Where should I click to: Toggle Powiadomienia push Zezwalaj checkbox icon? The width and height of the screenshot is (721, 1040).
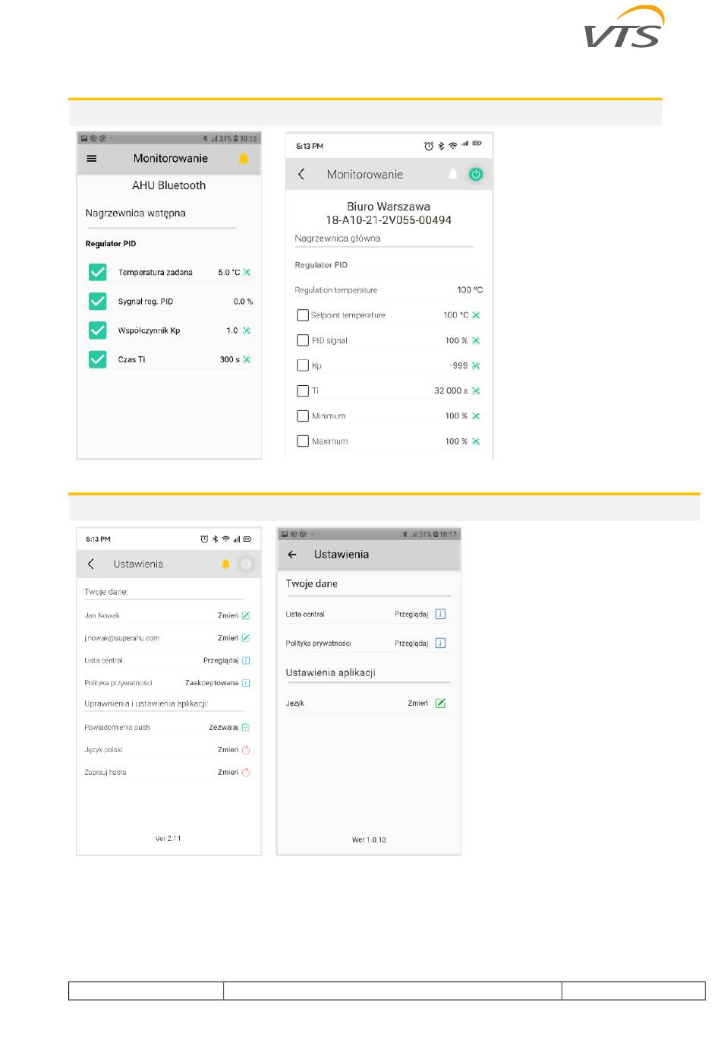tap(246, 728)
